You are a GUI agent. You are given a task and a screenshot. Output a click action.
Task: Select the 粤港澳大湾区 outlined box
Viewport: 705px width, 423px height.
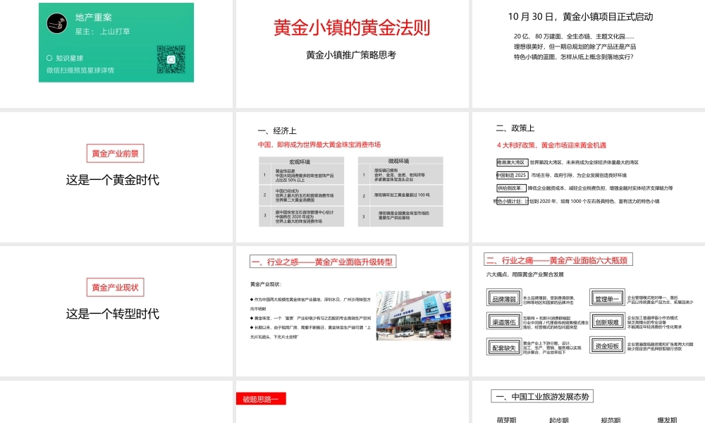[511, 162]
